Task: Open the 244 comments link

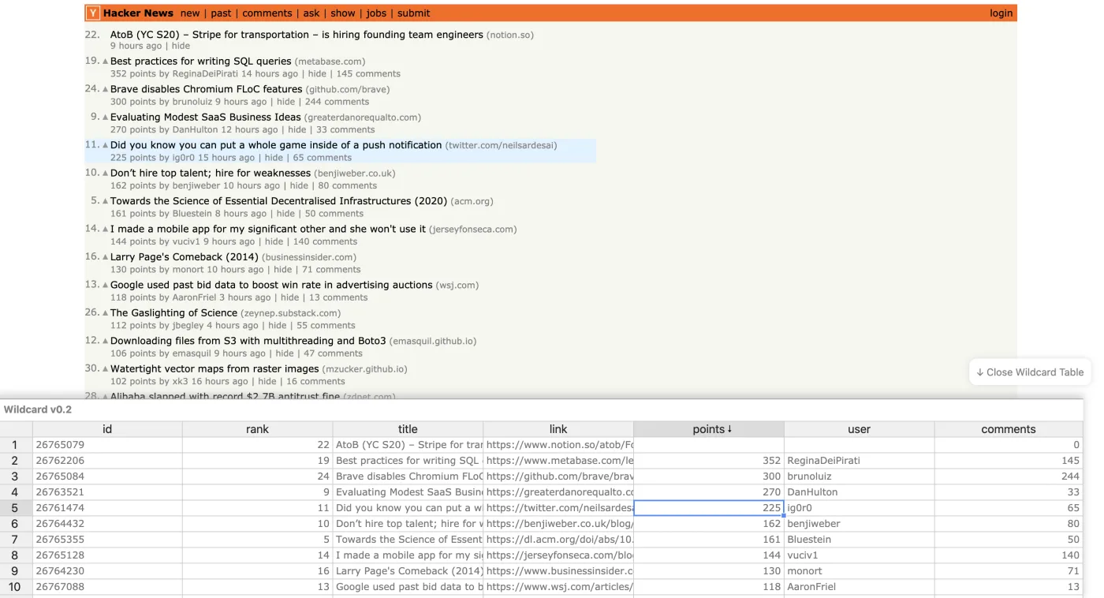Action: (337, 102)
